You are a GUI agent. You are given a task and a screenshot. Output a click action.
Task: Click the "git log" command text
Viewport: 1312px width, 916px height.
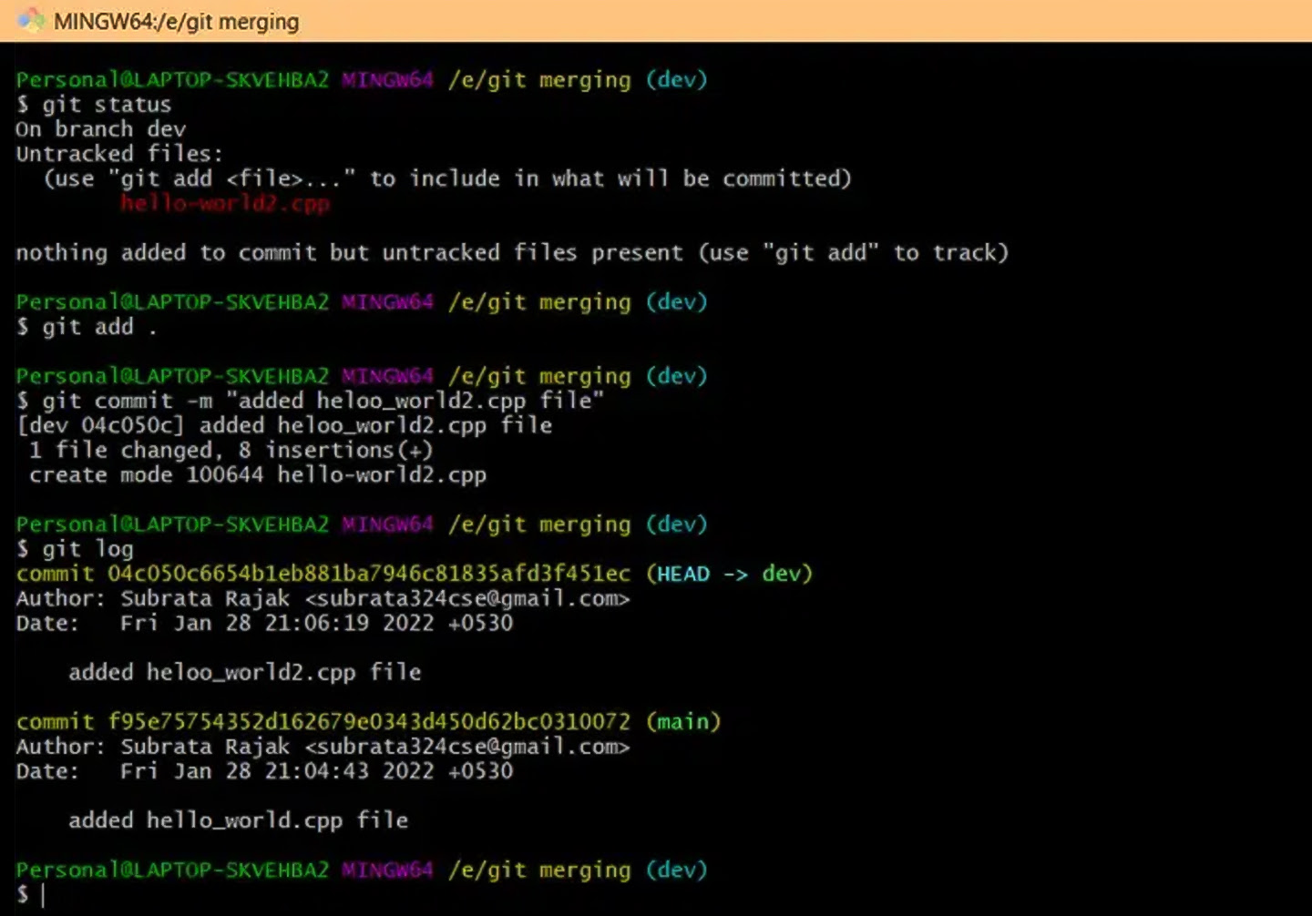click(x=87, y=549)
